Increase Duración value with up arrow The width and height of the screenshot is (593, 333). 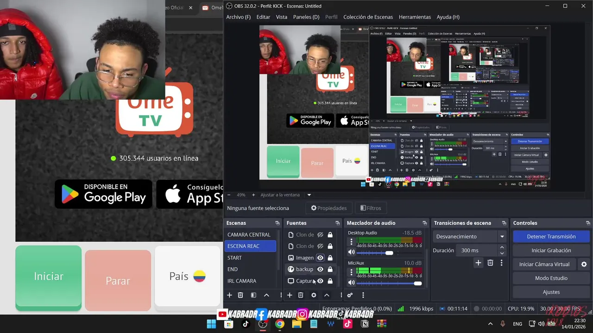tap(502, 248)
